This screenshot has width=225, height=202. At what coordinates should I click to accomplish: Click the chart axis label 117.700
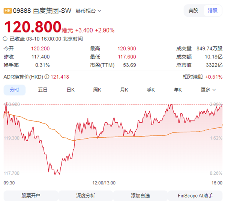tap(12, 173)
